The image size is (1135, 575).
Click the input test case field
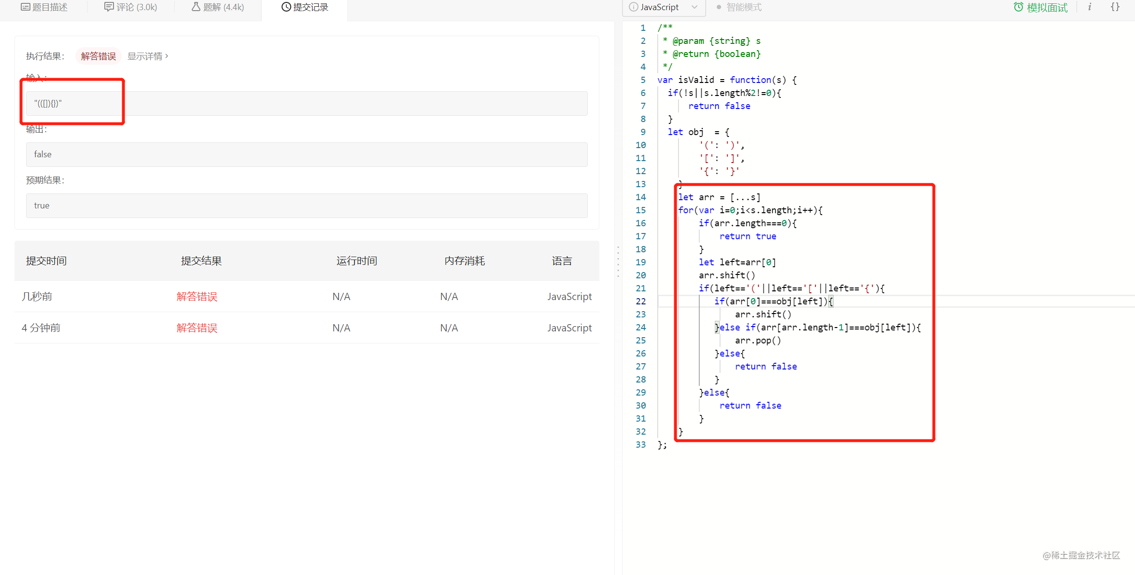tap(307, 104)
